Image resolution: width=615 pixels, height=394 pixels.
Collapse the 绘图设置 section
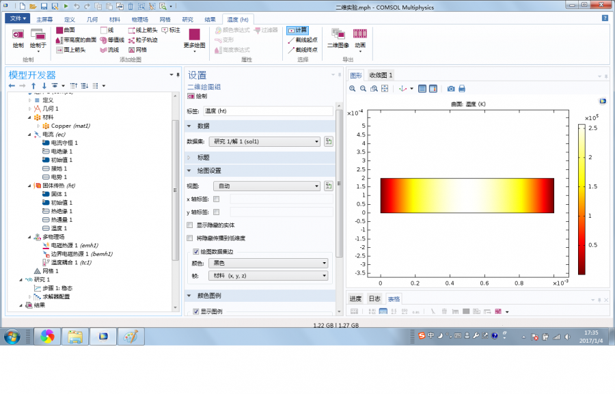tap(189, 171)
